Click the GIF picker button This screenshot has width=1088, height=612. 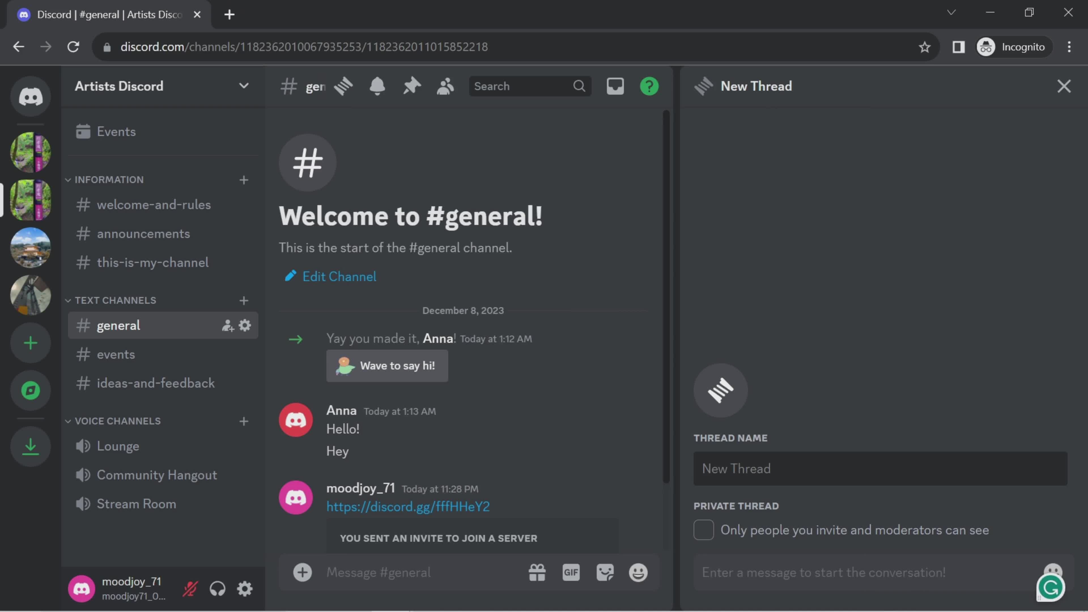pos(571,572)
